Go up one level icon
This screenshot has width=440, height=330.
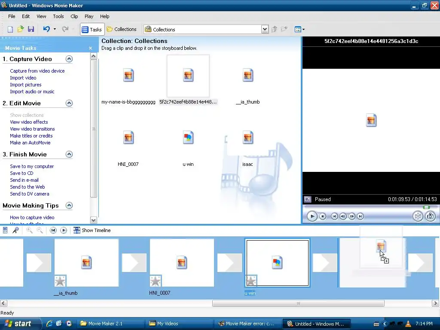point(275,29)
